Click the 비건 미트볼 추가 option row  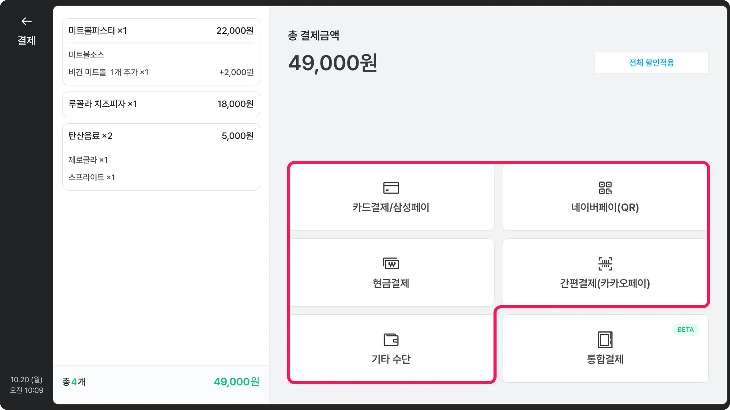pyautogui.click(x=161, y=72)
